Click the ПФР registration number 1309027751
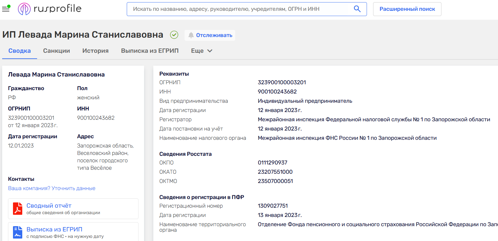The height and width of the screenshot is (241, 498). [273, 206]
